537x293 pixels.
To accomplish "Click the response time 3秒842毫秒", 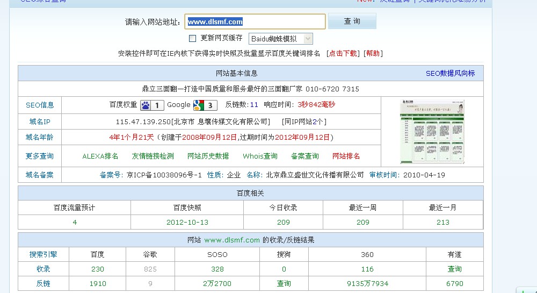I will (x=316, y=105).
